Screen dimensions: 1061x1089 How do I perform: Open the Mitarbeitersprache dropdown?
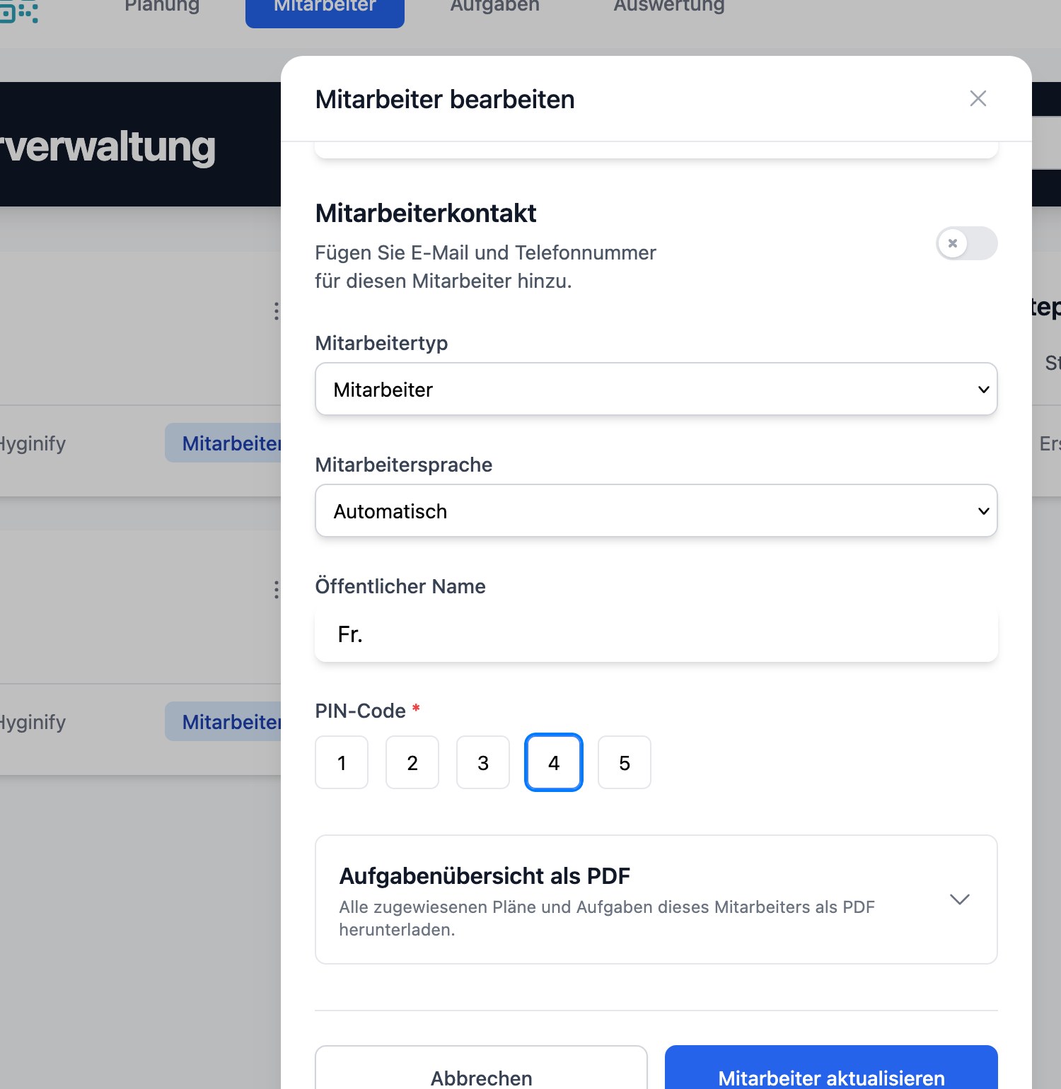pyautogui.click(x=656, y=511)
